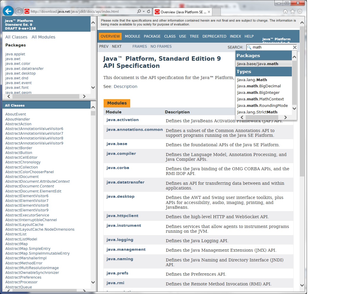
Task: Open the Tools gear icon
Action: (x=300, y=12)
